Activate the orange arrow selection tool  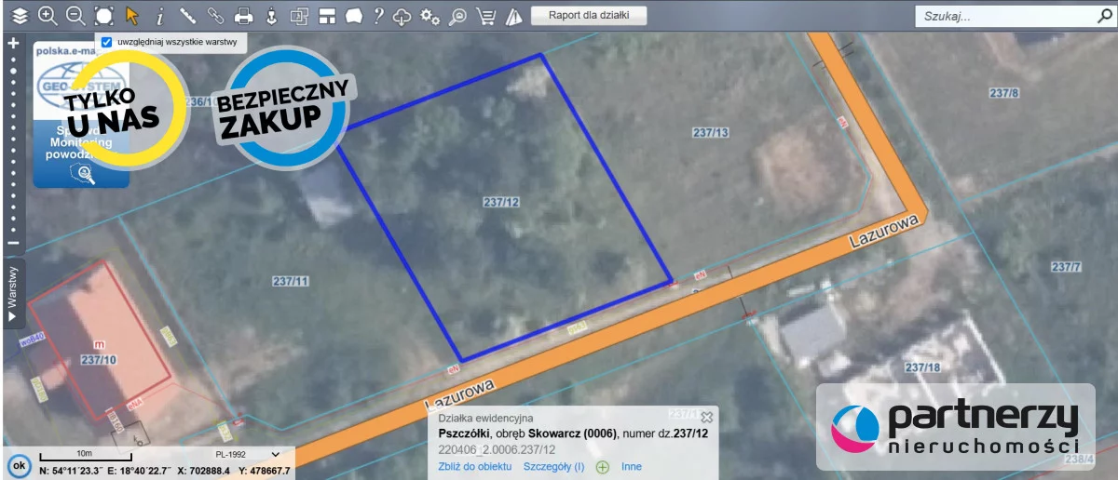pos(131,15)
